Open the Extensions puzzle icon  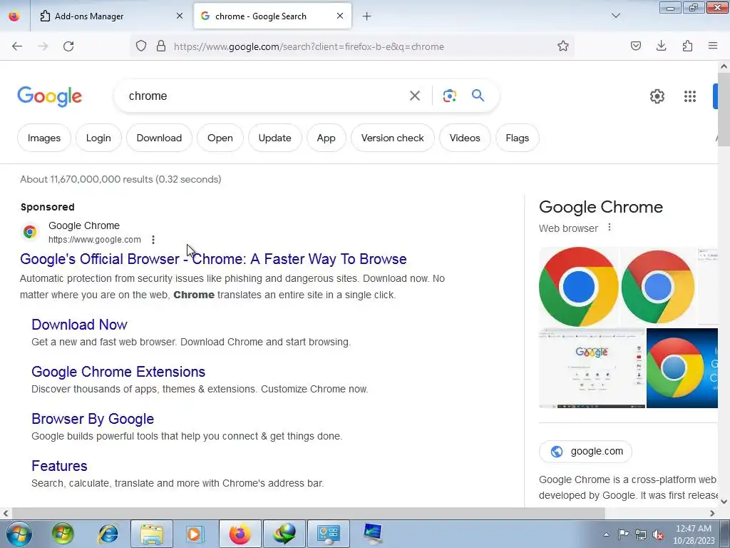[x=687, y=46]
